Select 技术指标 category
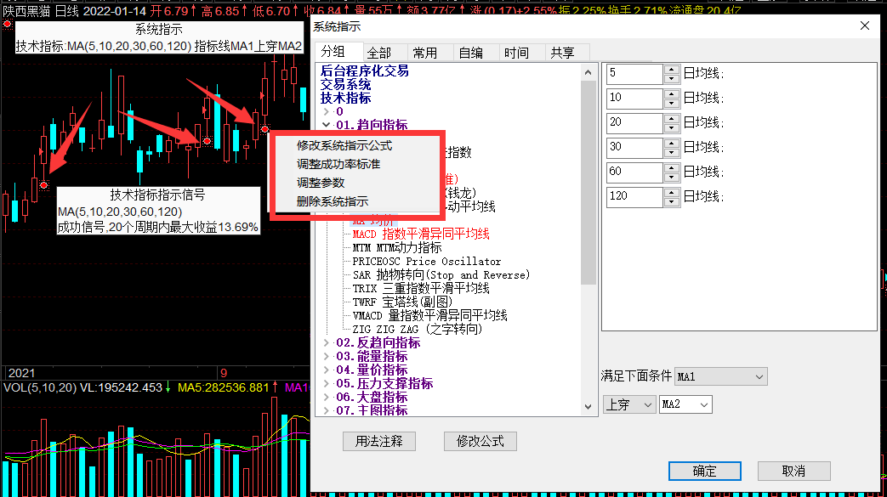Viewport: 887px width, 497px height. click(345, 98)
